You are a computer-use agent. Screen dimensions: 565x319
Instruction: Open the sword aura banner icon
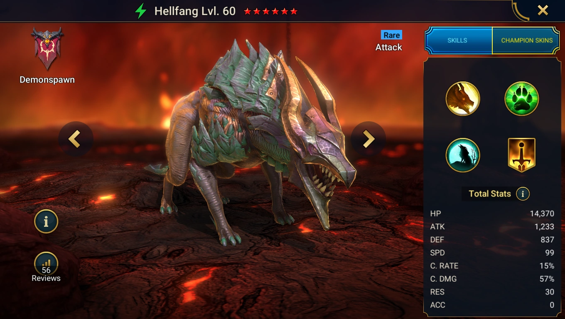coord(522,155)
